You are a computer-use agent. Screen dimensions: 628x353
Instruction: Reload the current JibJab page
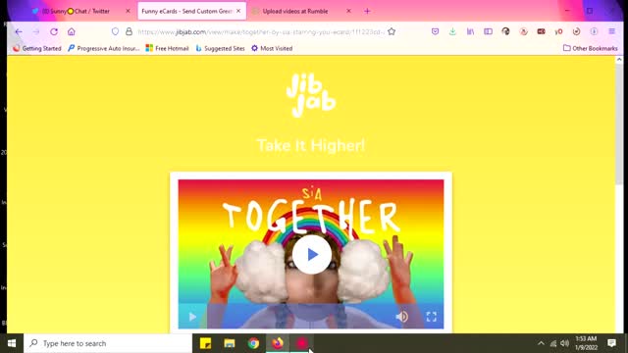(54, 32)
